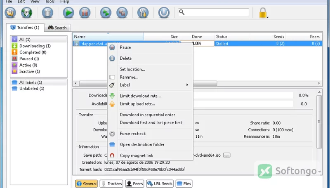Open the View menu

coord(35,2)
